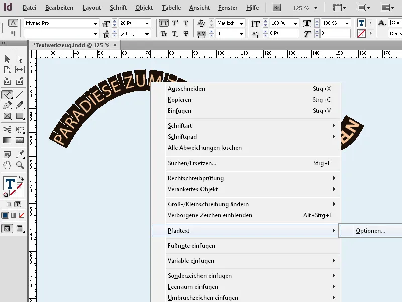402x302 pixels.
Task: Switch to Paragraph formatting controls (¶)
Action: (x=13, y=33)
